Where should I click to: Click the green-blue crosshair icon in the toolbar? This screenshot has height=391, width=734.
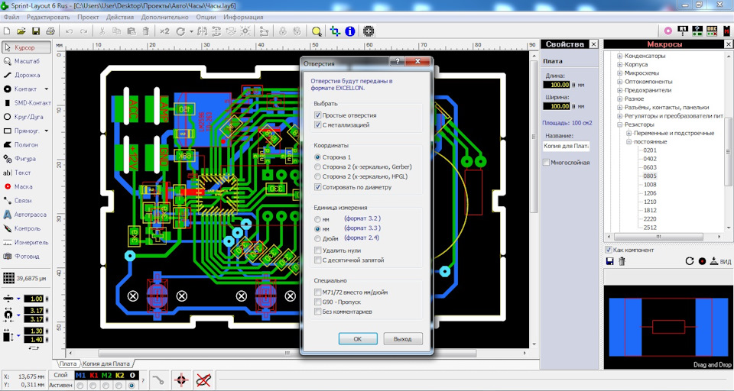pyautogui.click(x=335, y=31)
